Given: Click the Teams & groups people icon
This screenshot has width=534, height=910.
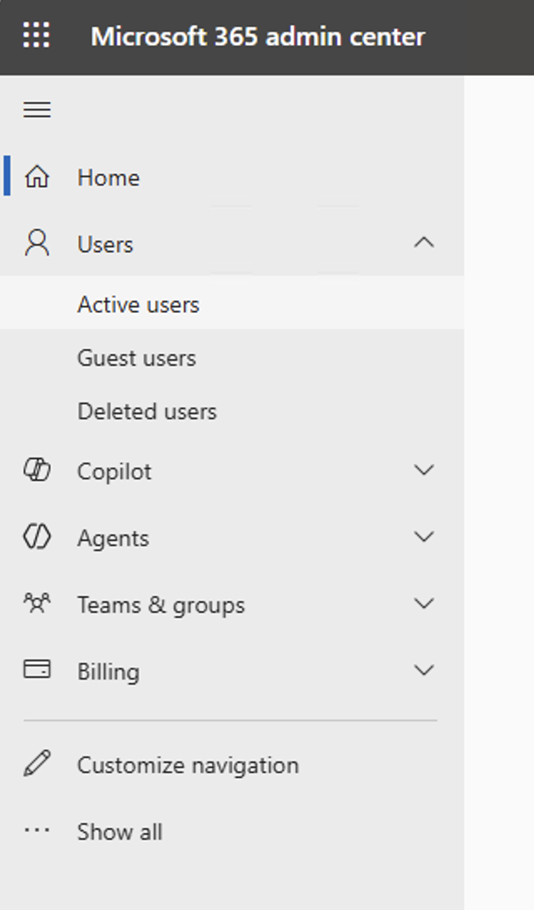Looking at the screenshot, I should tap(37, 603).
